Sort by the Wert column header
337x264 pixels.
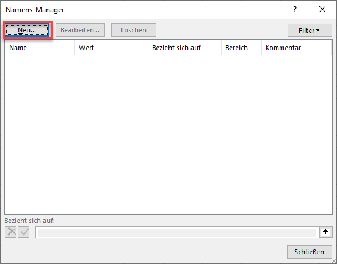point(111,48)
